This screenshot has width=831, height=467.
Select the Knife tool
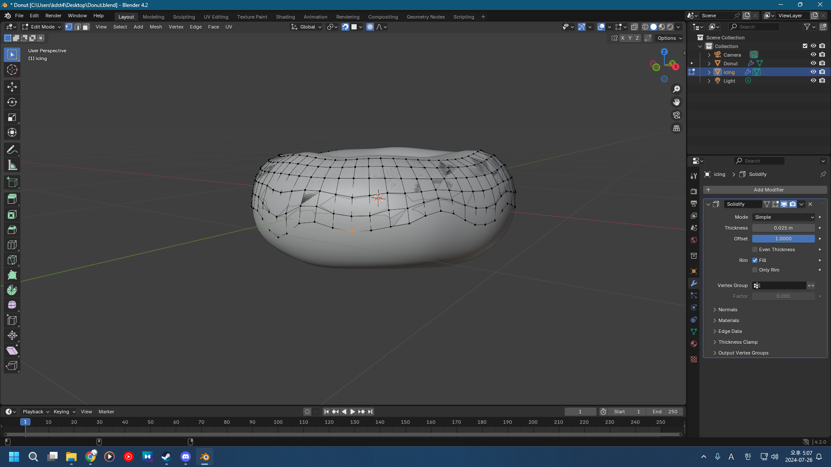[x=12, y=260]
